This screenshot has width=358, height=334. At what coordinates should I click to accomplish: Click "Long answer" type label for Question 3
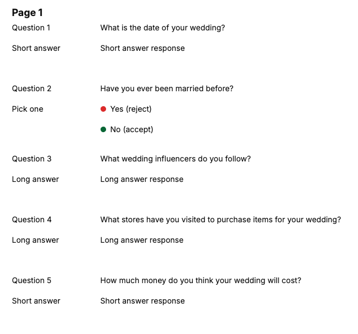pyautogui.click(x=35, y=179)
